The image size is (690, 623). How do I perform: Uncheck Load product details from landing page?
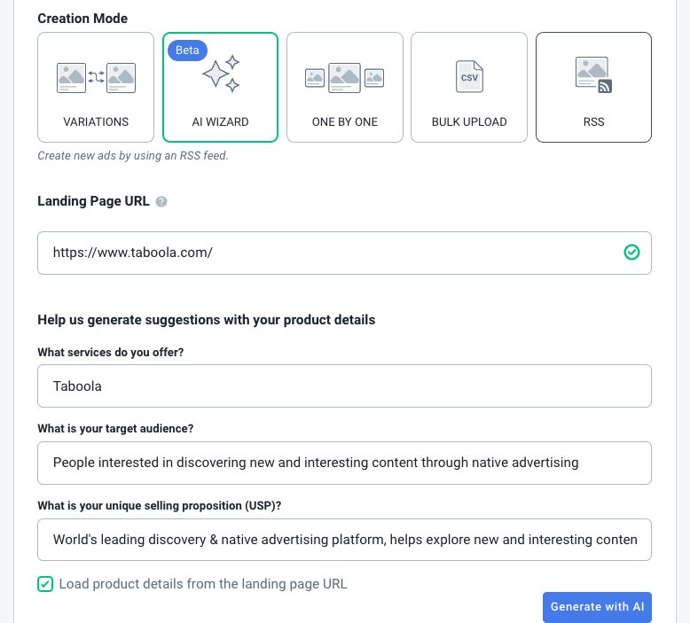[45, 584]
